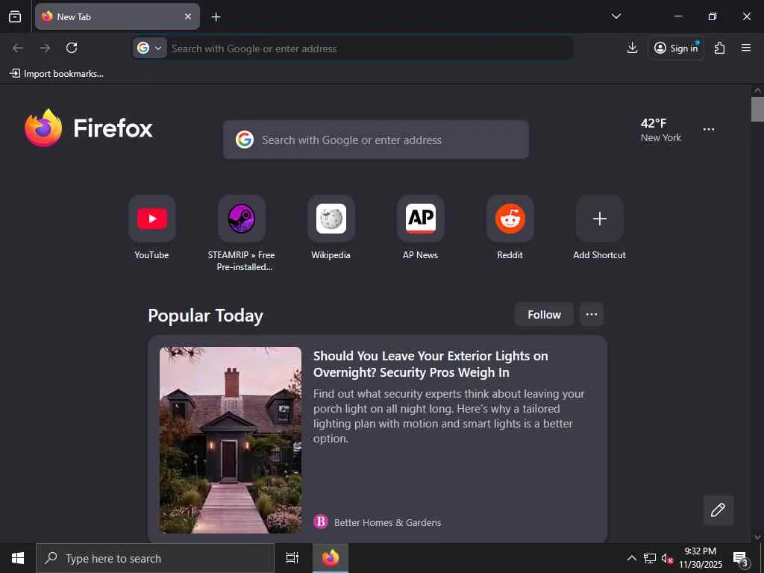Open the Firefox View icon at the tab strip start
This screenshot has width=764, height=573.
coord(15,16)
